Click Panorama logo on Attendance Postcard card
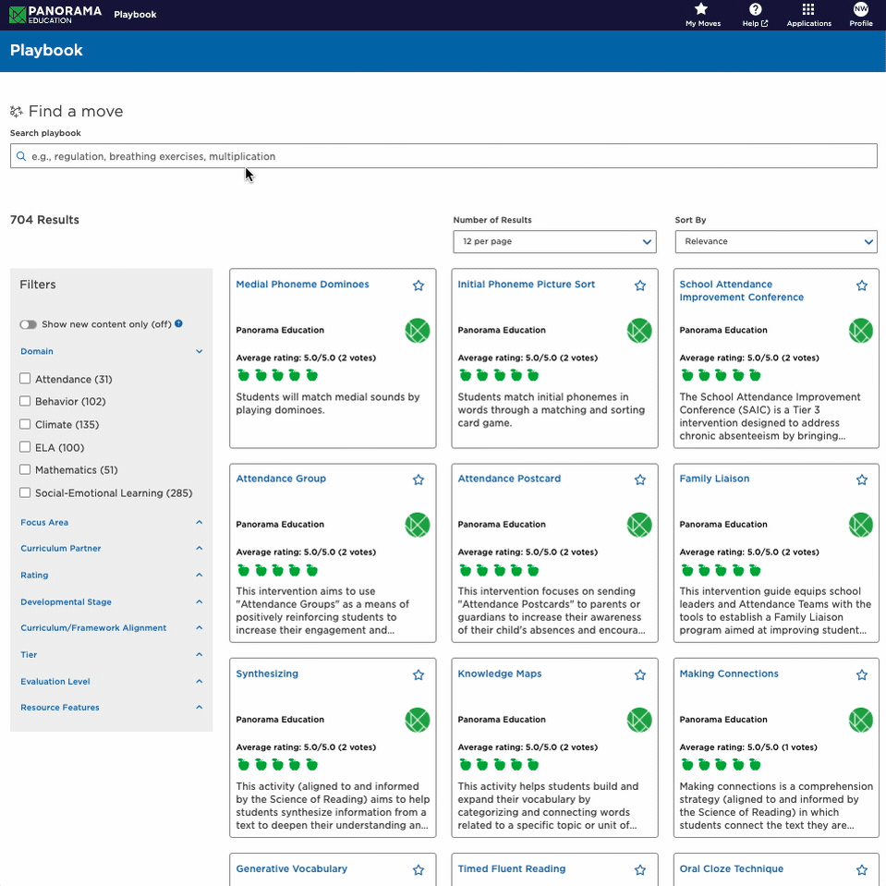Image resolution: width=886 pixels, height=886 pixels. click(639, 525)
